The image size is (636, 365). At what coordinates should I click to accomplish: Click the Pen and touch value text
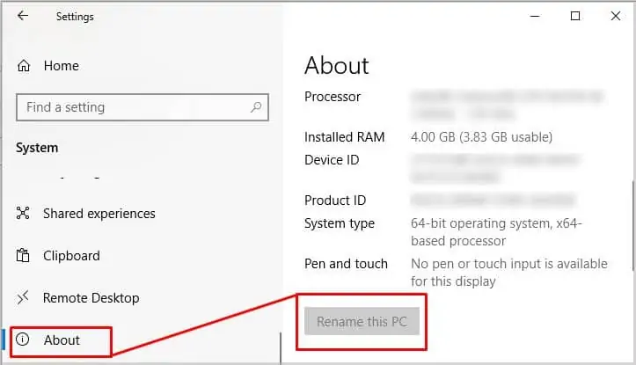pos(509,273)
